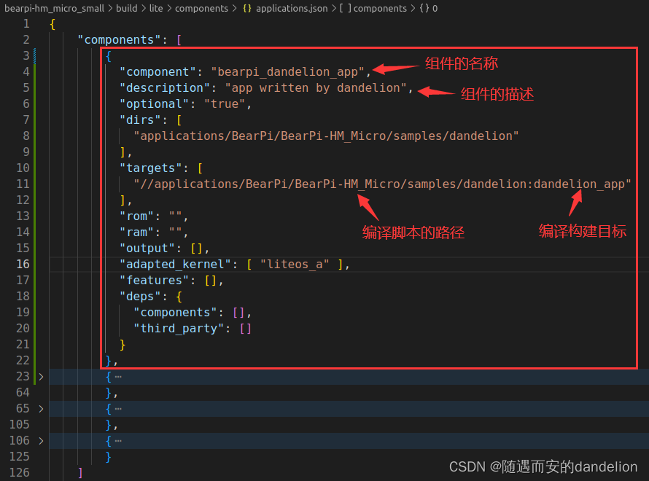Click the closing bracket on line 126

click(80, 473)
